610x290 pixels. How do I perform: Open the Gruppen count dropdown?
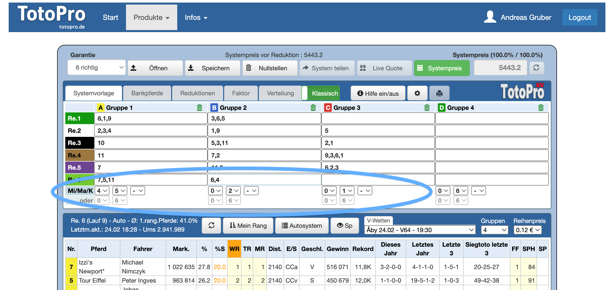[494, 230]
